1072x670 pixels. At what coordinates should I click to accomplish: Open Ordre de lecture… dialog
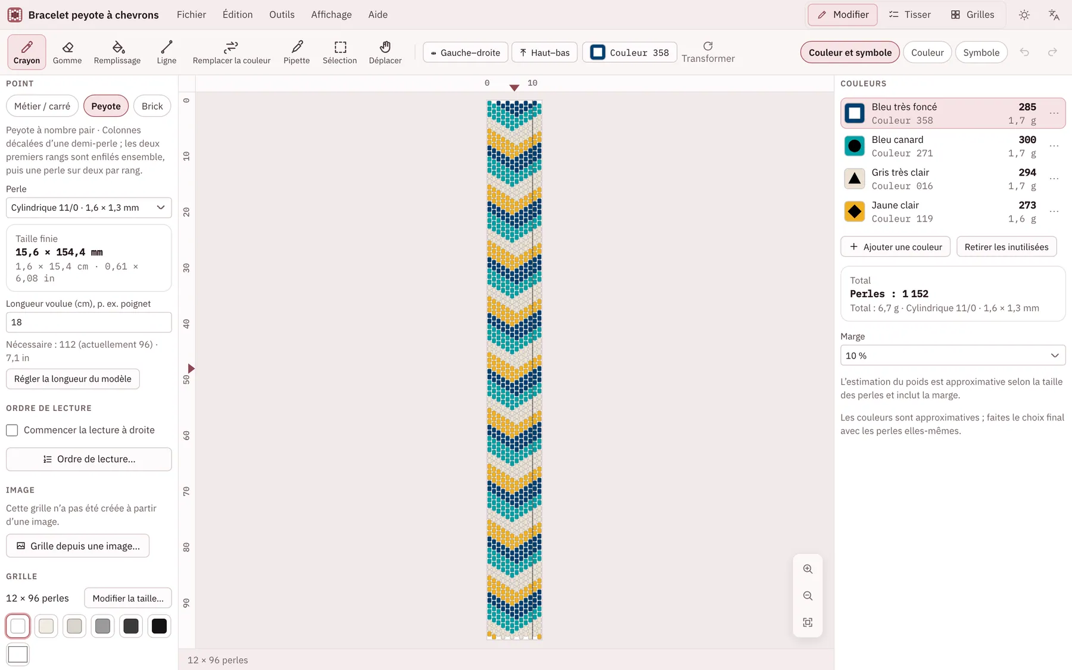[x=89, y=459]
